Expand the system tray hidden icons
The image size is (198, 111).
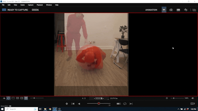[x=179, y=109]
